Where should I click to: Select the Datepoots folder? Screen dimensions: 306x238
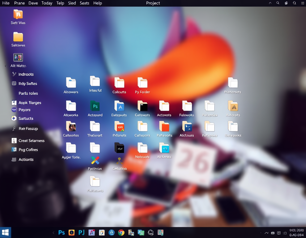click(119, 106)
